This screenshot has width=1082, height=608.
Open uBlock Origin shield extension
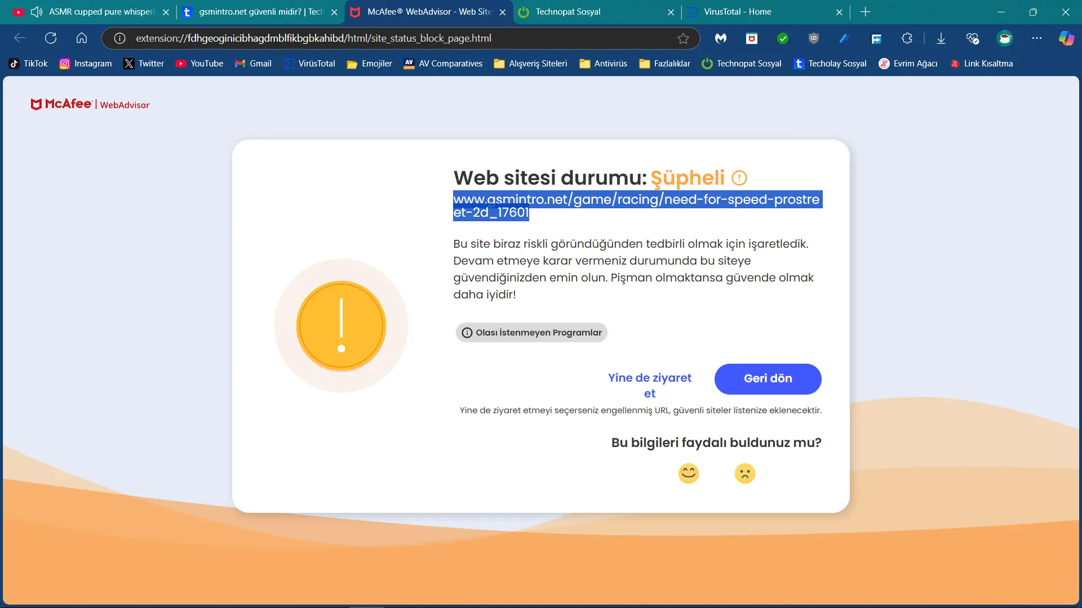[x=814, y=38]
